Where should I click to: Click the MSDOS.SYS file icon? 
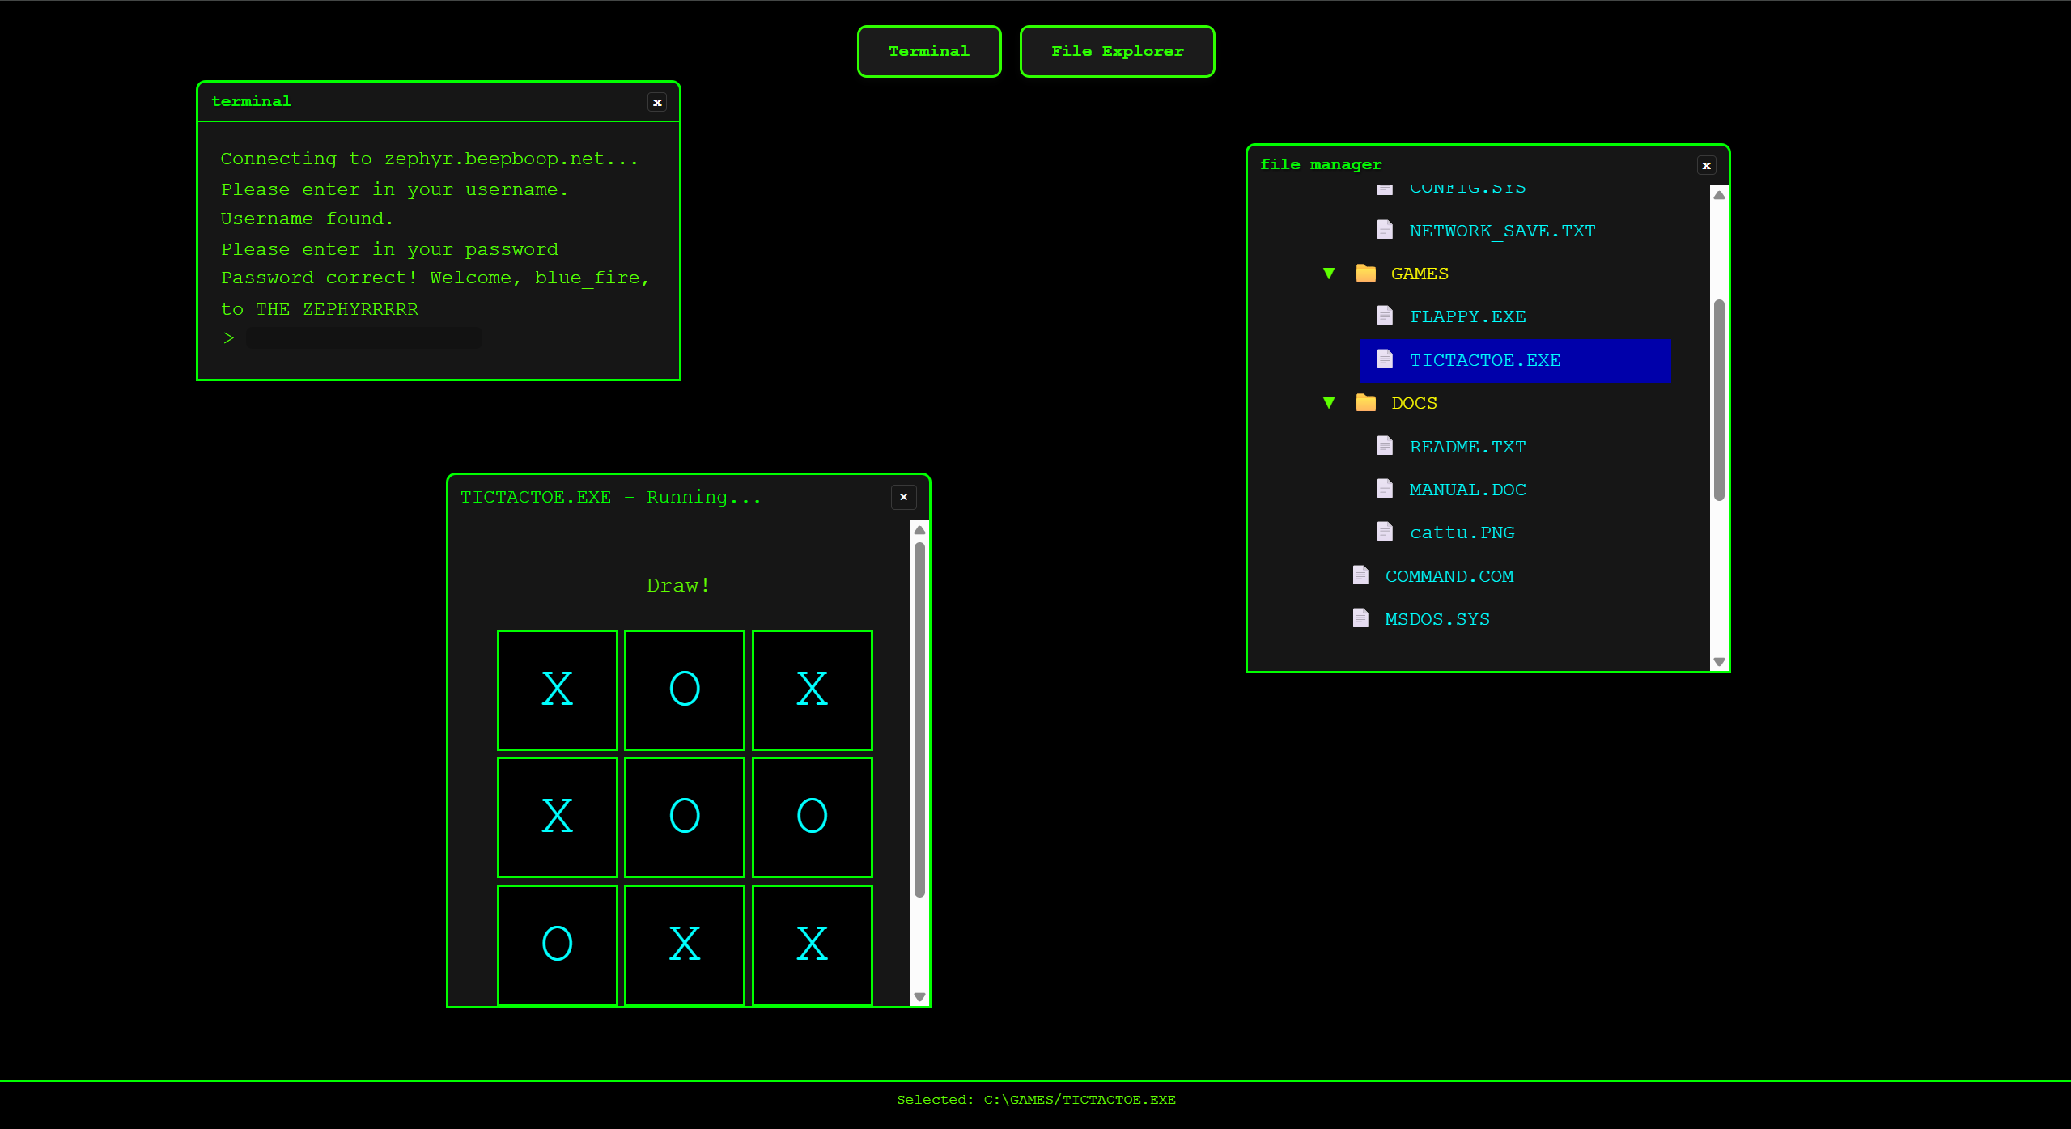point(1360,618)
